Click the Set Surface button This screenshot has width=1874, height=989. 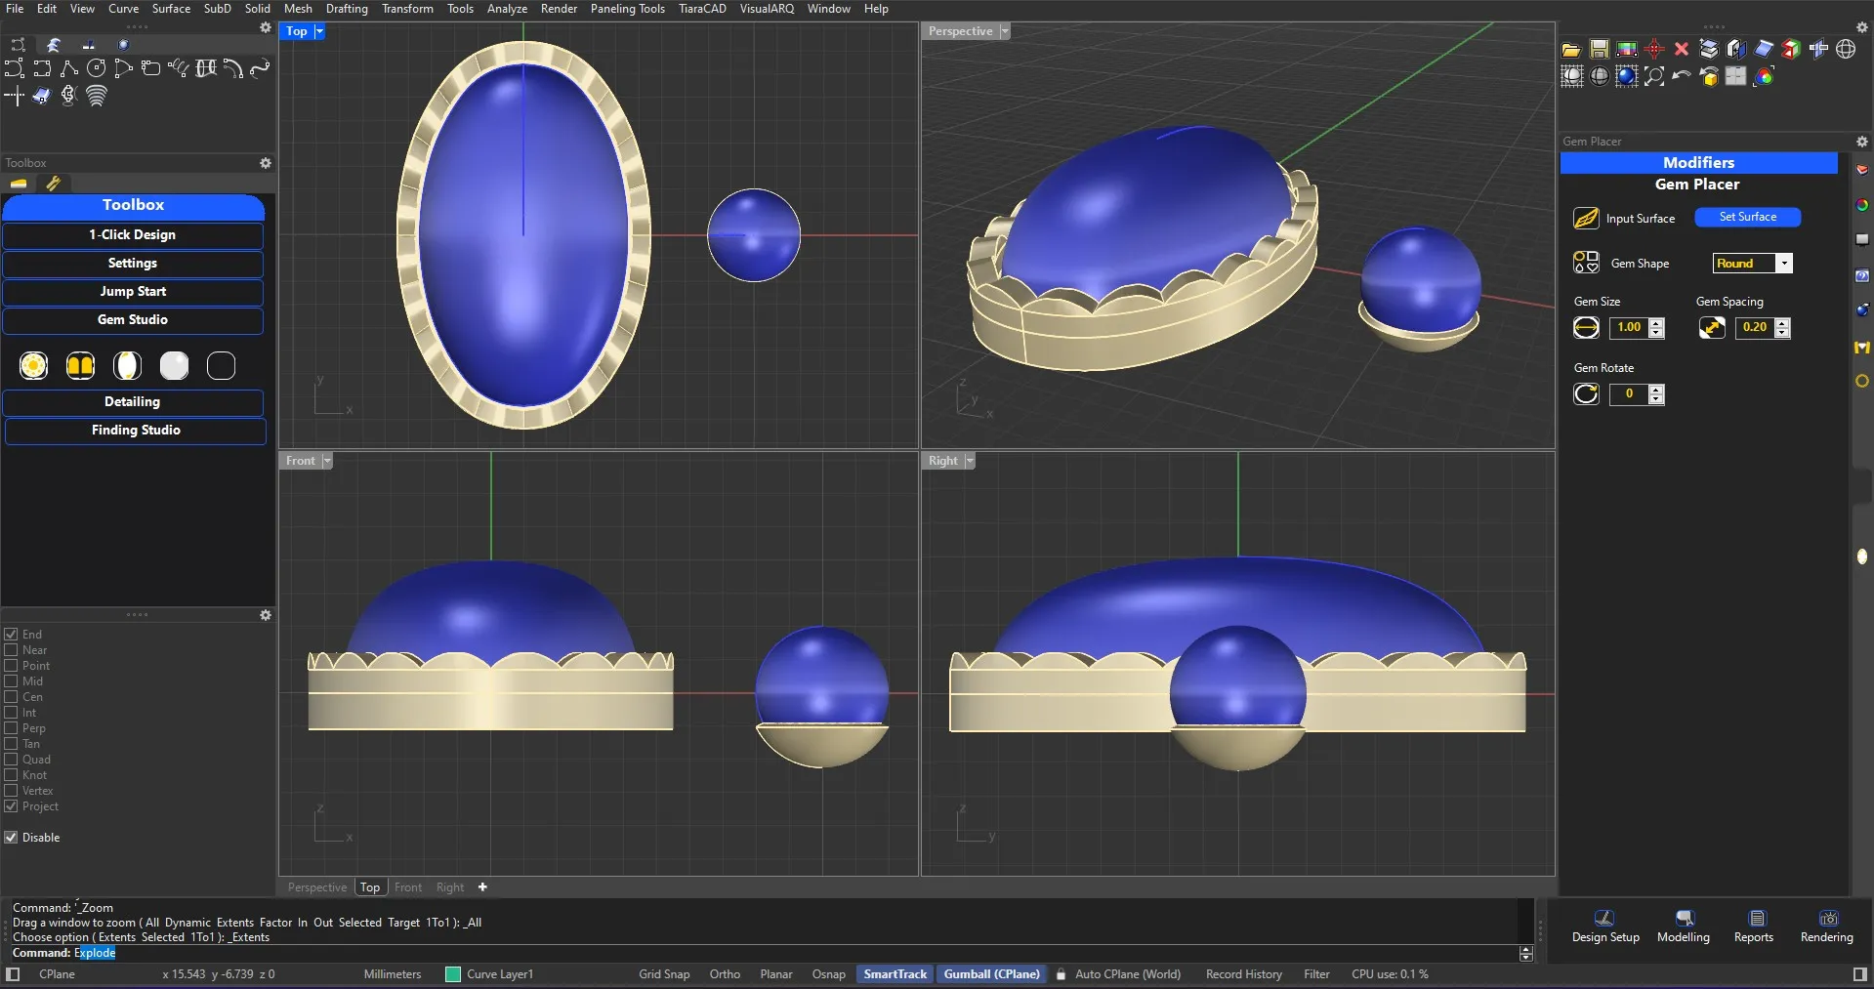[x=1747, y=217]
